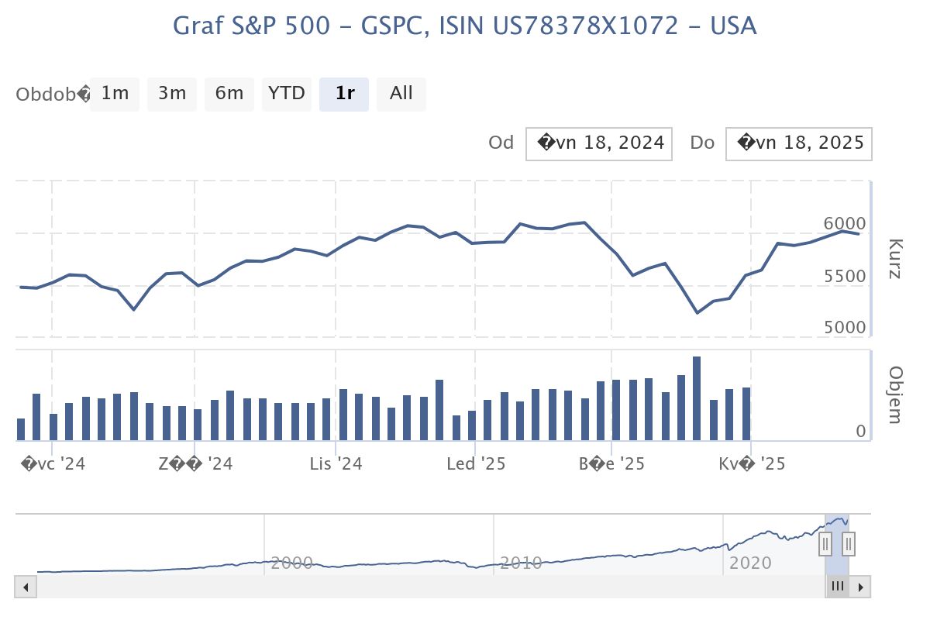930x620 pixels.
Task: Select the 1r period button
Action: coord(344,93)
